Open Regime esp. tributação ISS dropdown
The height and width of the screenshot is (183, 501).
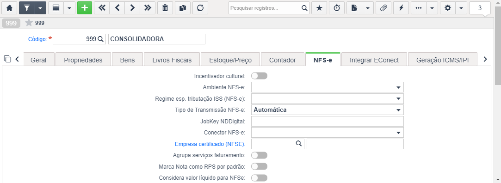point(328,98)
